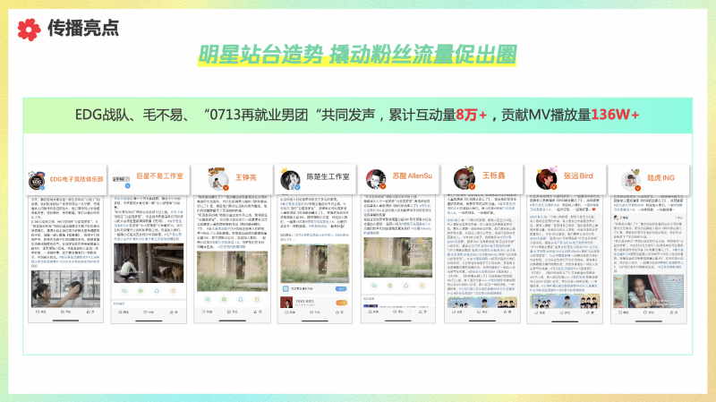
Task: Click the account name EDG电子竞技俱乐部
Action: click(x=76, y=179)
